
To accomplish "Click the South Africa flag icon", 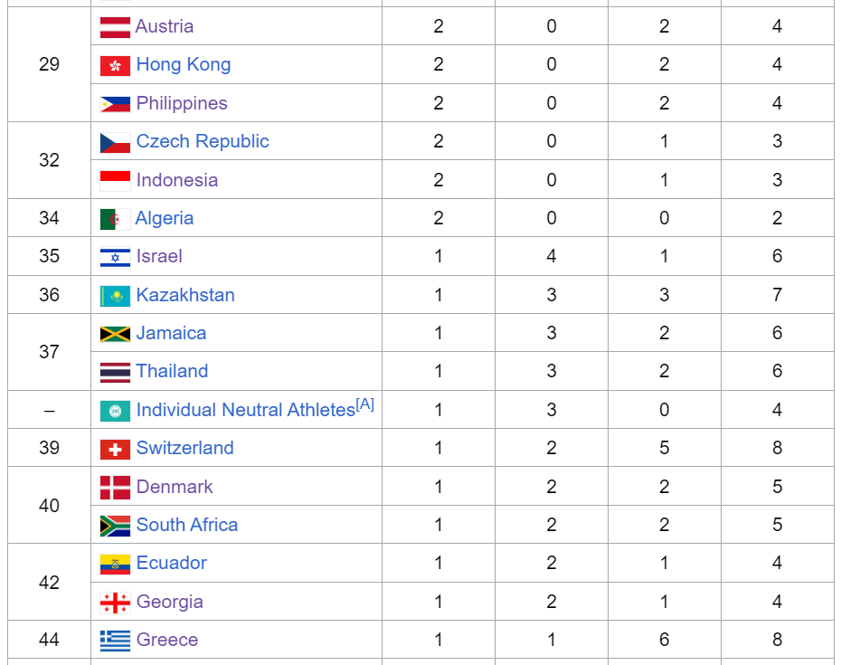I will coord(115,526).
